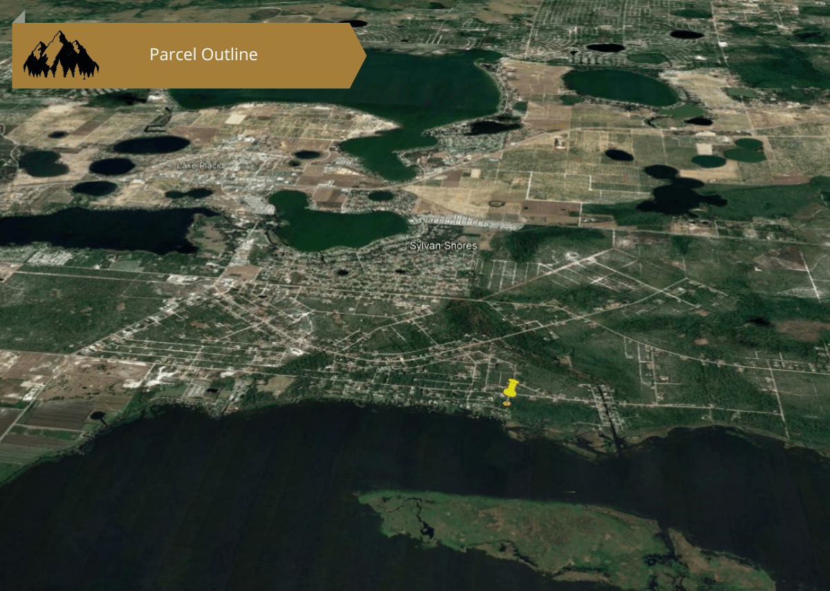Click the "Parcel Outline" banner text
Screen dimensions: 830x591
(203, 55)
